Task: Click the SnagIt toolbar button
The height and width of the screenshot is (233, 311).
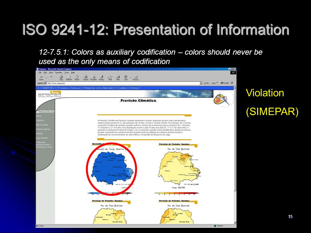Action: [225, 83]
